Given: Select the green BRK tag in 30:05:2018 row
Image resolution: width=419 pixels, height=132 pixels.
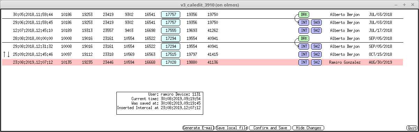Looking at the screenshot, I should 304,15.
